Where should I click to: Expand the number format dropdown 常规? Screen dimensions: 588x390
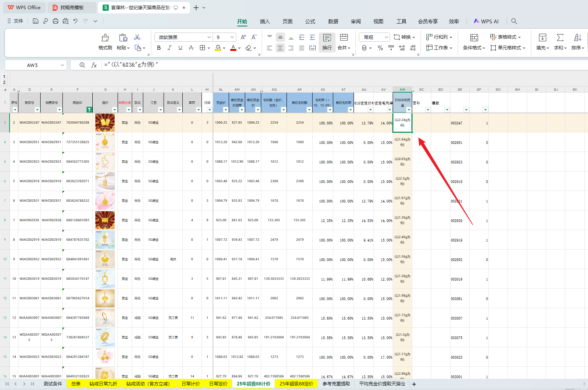[386, 37]
